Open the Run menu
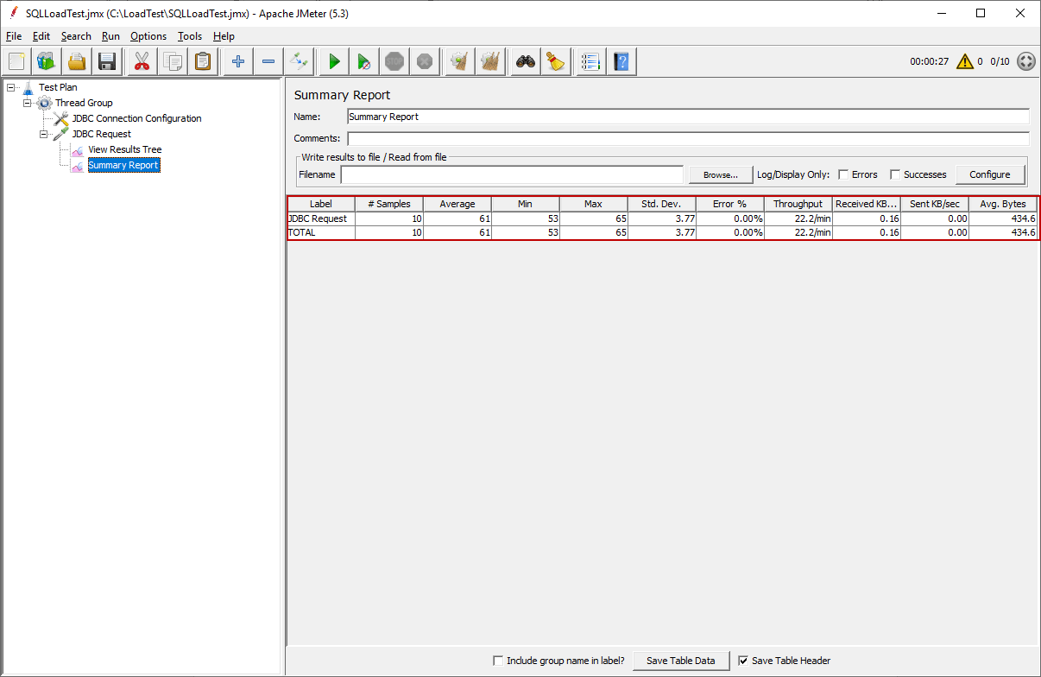 [x=110, y=36]
